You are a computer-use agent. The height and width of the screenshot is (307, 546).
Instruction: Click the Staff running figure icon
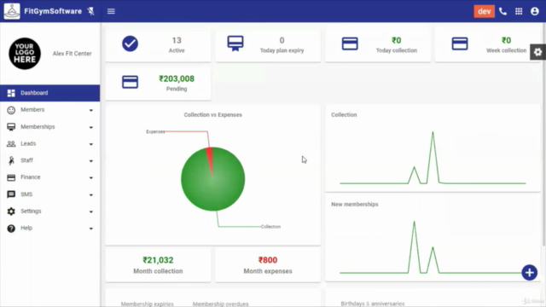point(11,160)
